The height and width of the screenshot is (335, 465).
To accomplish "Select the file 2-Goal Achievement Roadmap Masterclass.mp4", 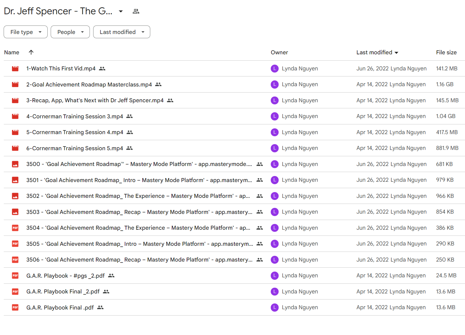I will [89, 84].
